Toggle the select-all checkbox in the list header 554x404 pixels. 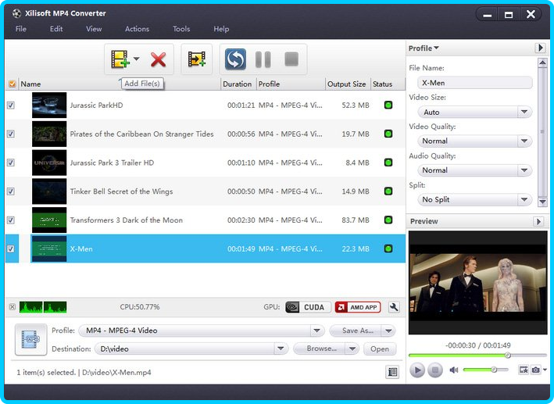tap(12, 84)
